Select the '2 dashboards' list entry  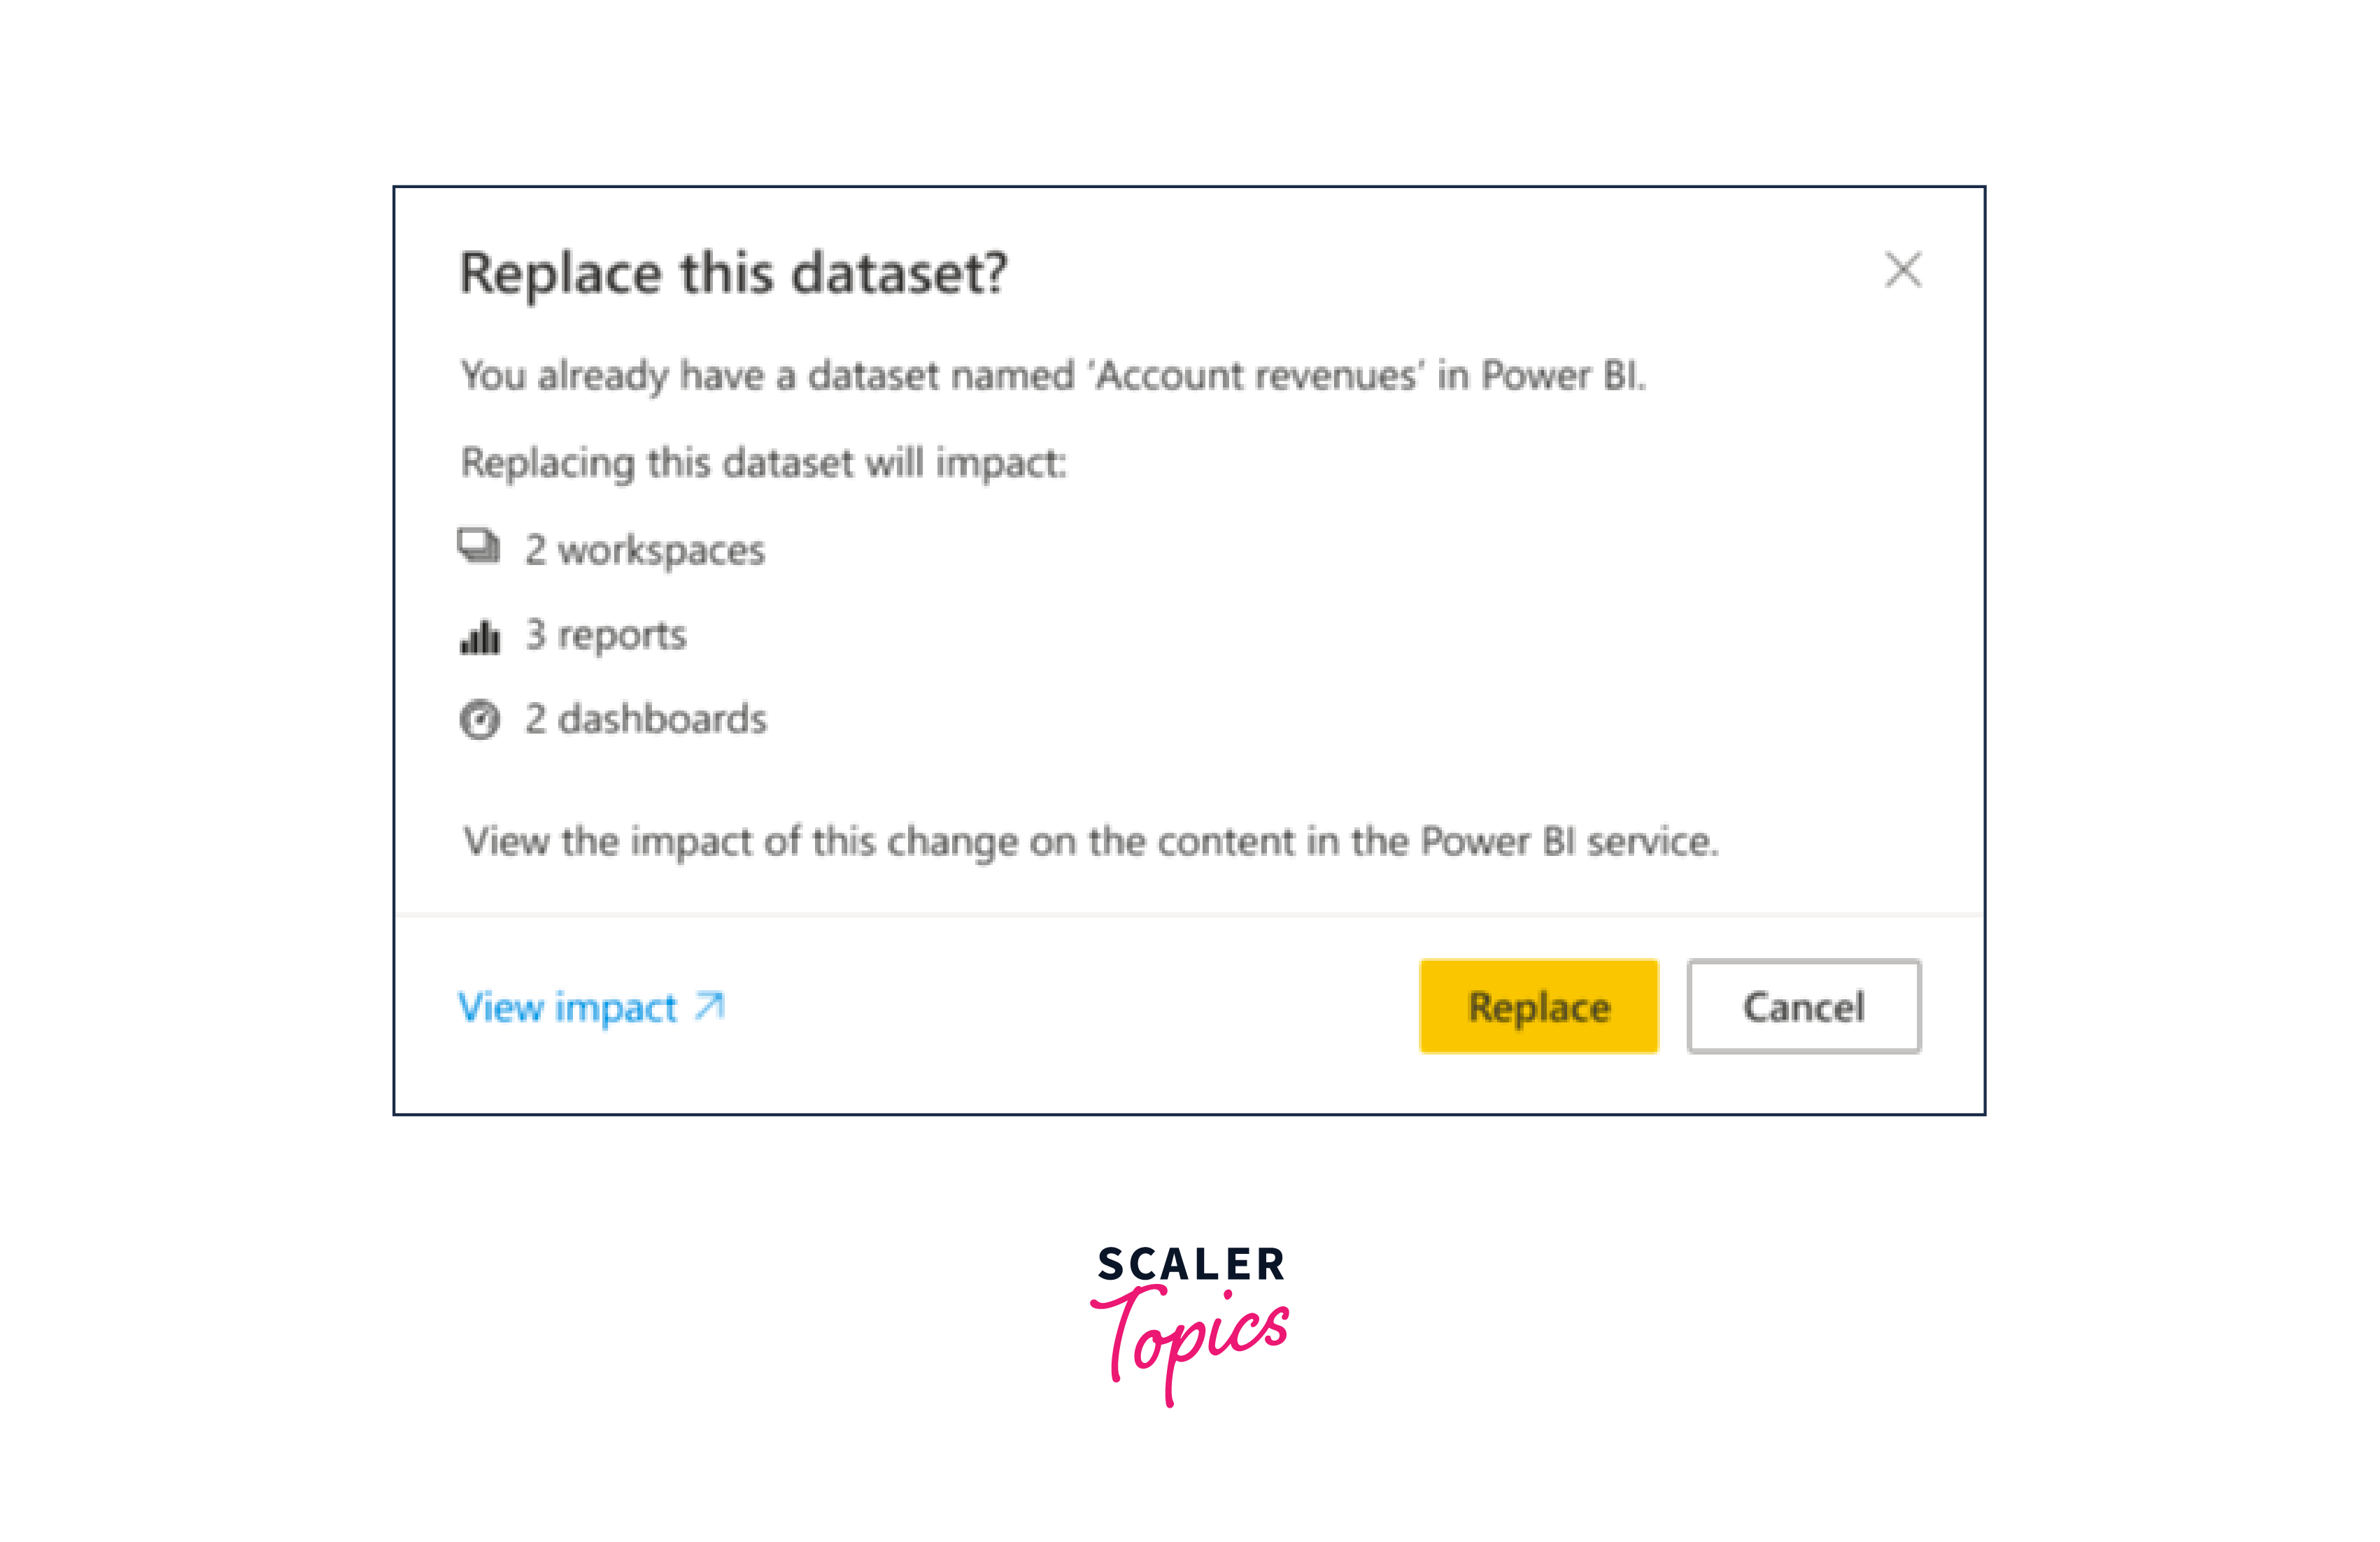pyautogui.click(x=645, y=718)
